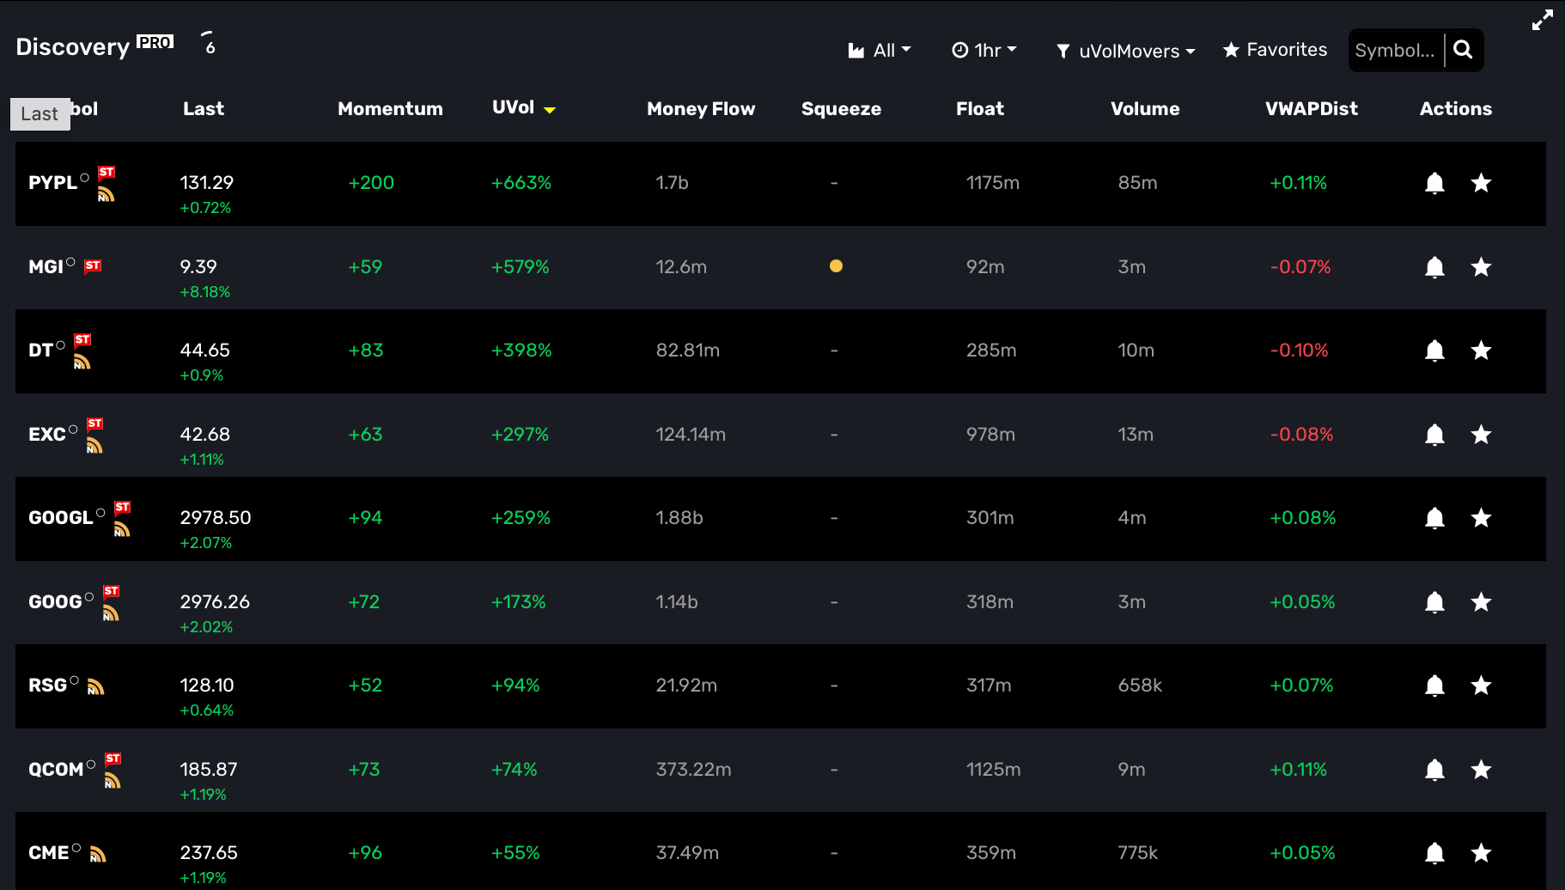Click the alert bell for PYPL
The image size is (1565, 890).
tap(1434, 183)
